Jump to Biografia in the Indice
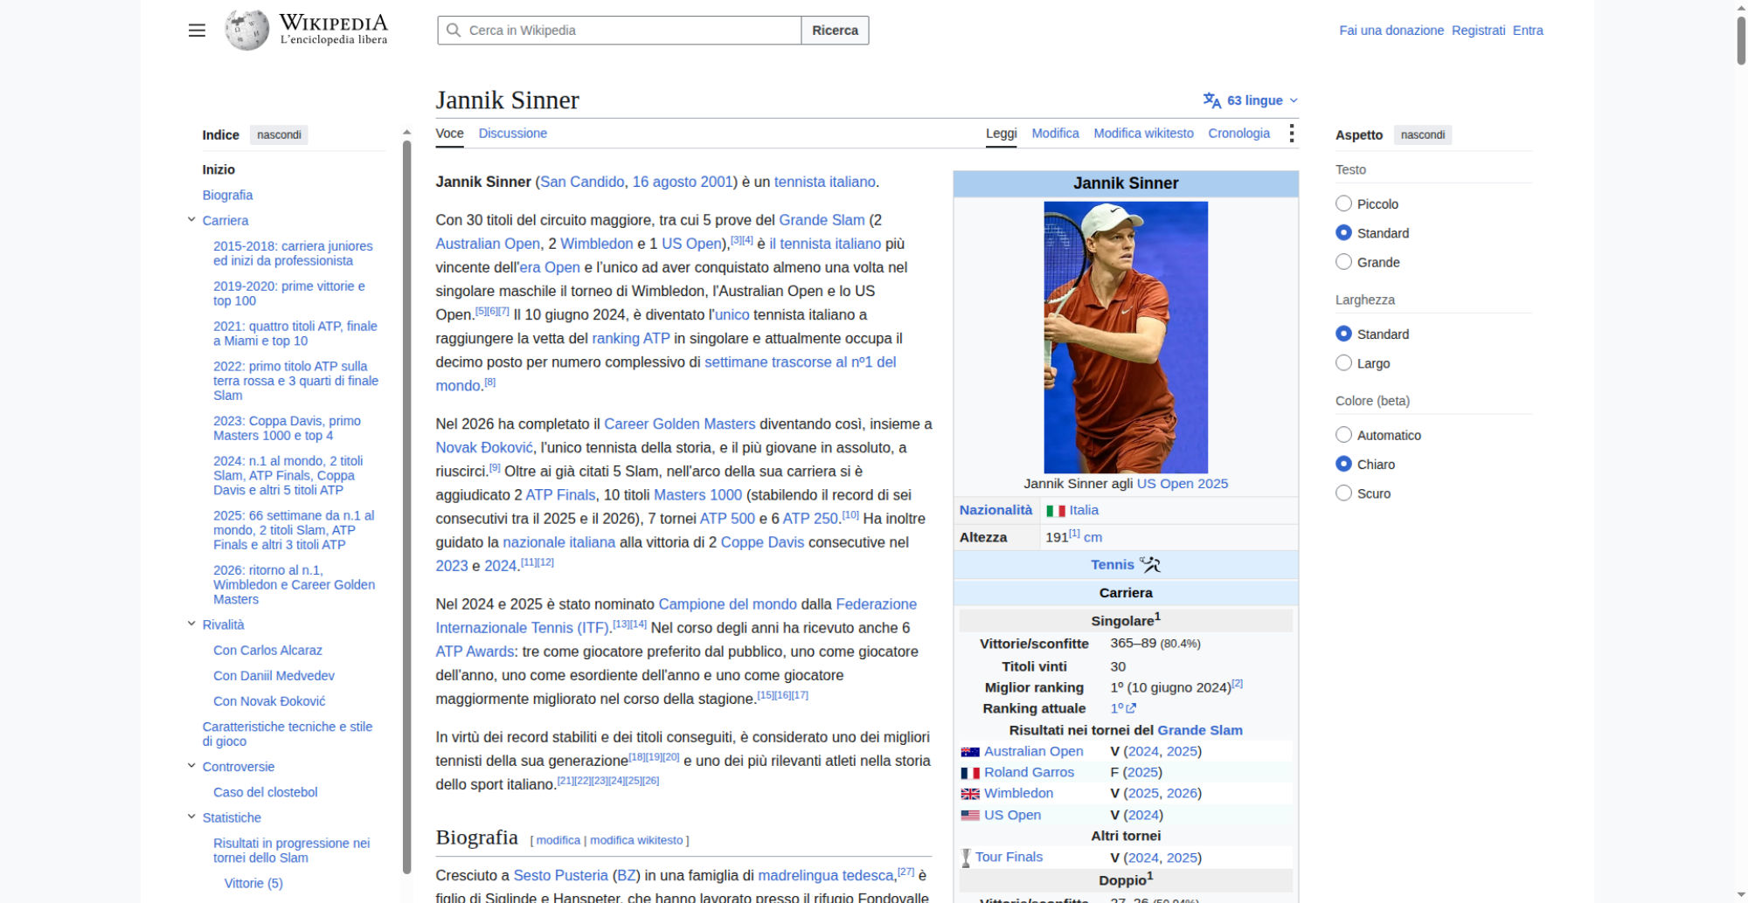Screen dimensions: 1748x903 click(228, 195)
